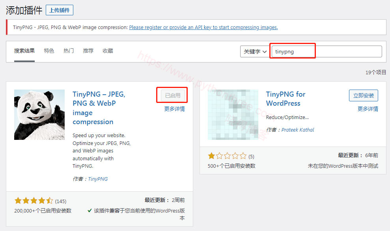The width and height of the screenshot is (390, 231).
Task: Open the TinyPNG for WordPress title link
Action: [286, 99]
